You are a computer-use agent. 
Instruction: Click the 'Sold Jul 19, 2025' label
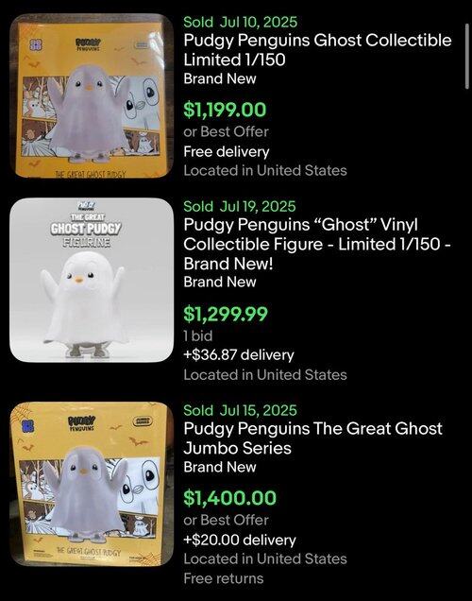point(240,206)
